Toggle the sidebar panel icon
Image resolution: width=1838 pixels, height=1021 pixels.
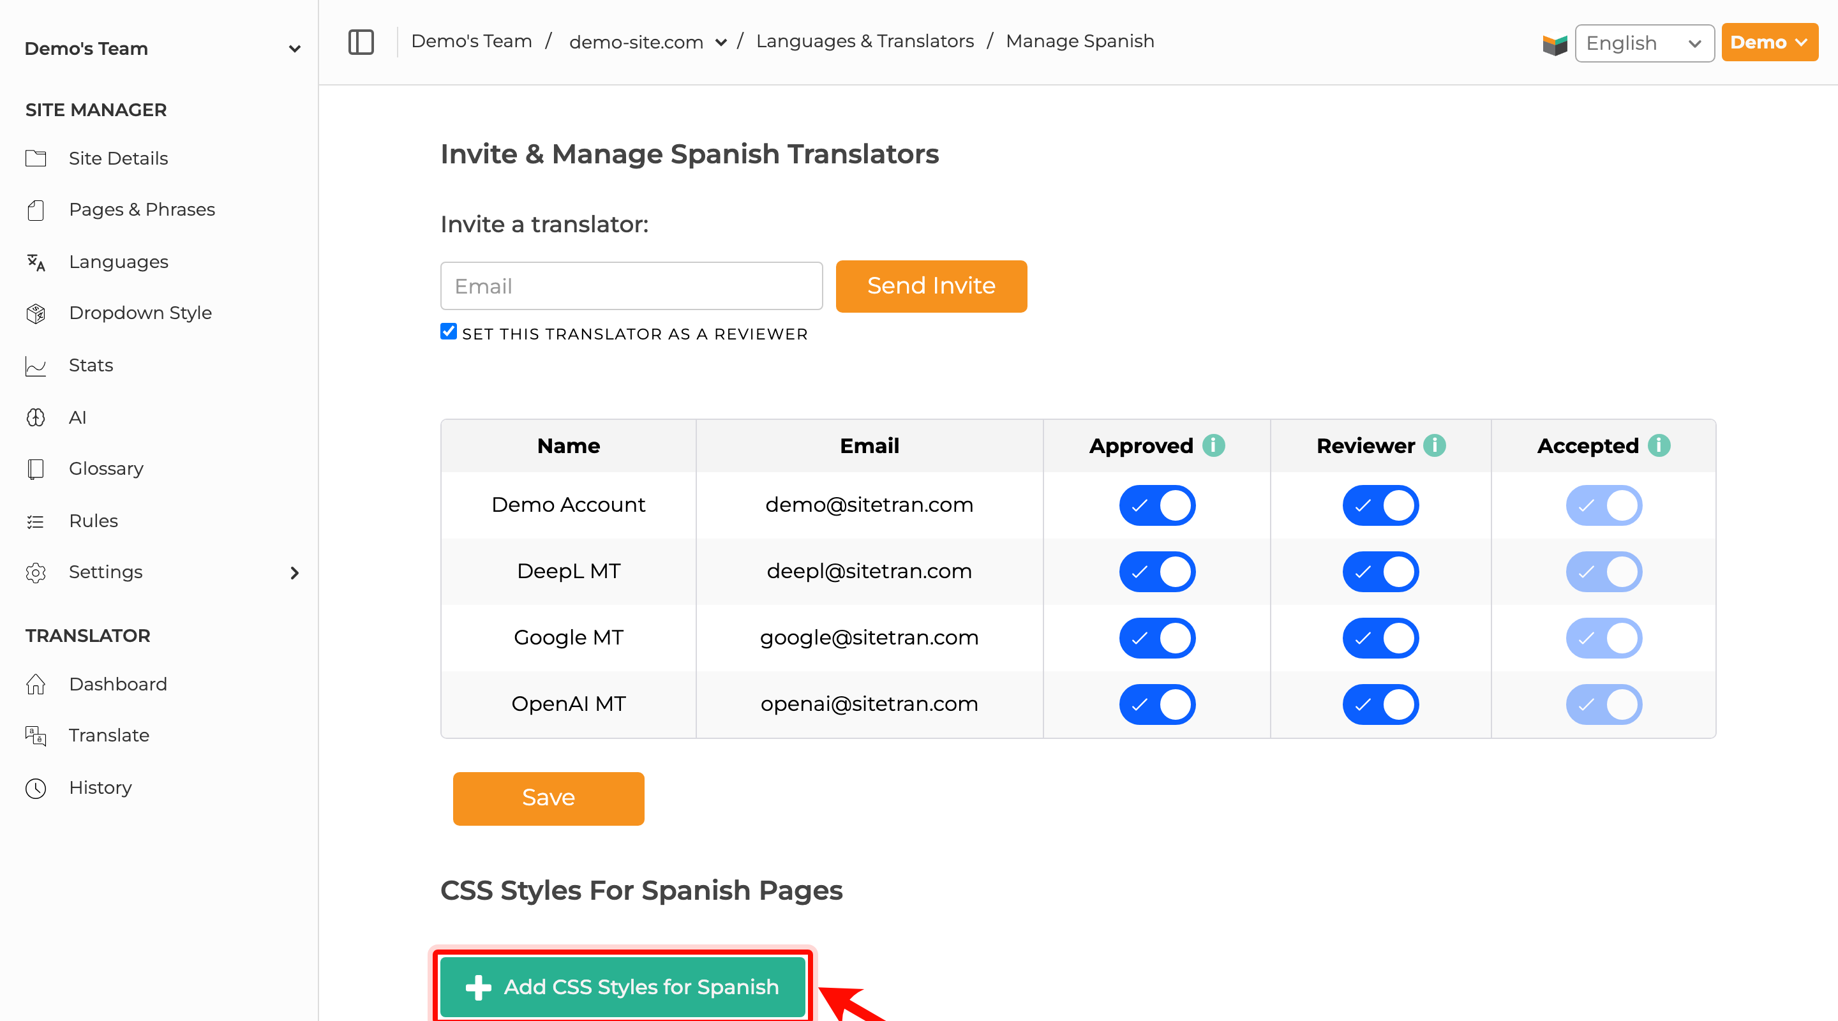click(x=361, y=42)
